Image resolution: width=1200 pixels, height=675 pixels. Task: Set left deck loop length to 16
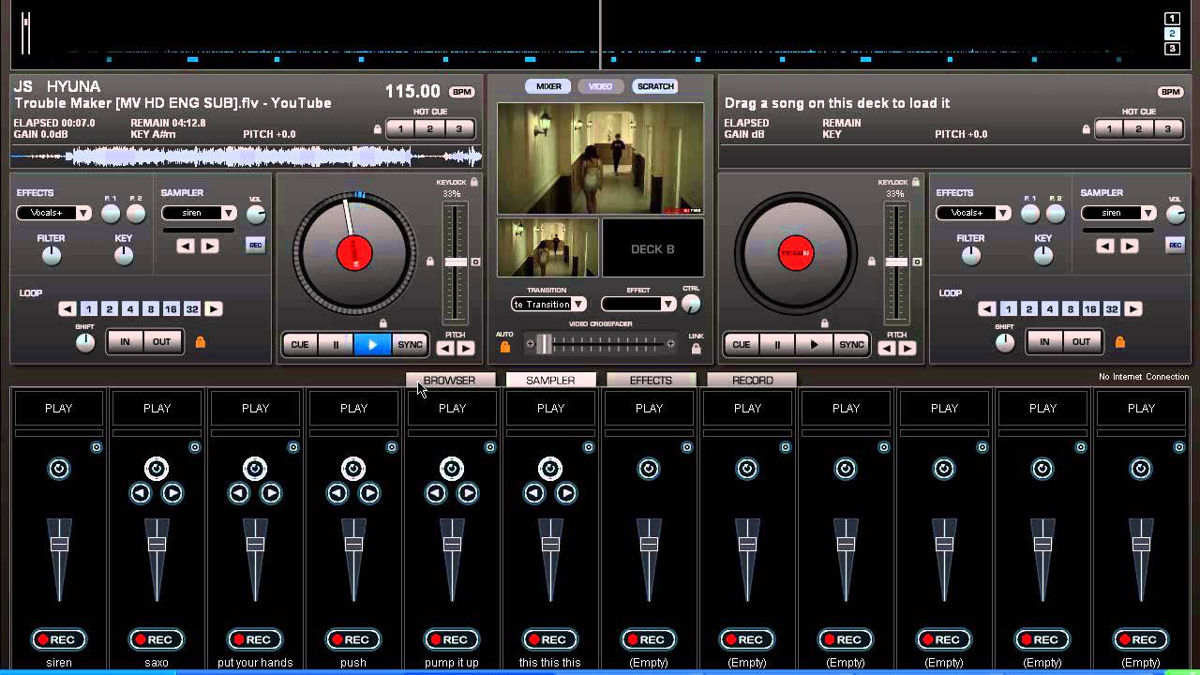(x=171, y=308)
